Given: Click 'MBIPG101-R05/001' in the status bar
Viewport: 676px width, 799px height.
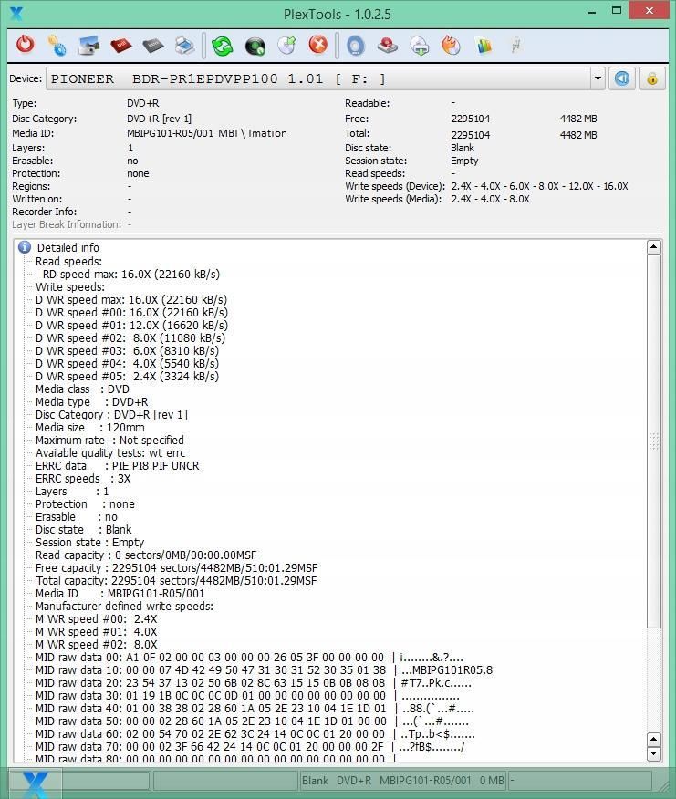Looking at the screenshot, I should (x=425, y=781).
